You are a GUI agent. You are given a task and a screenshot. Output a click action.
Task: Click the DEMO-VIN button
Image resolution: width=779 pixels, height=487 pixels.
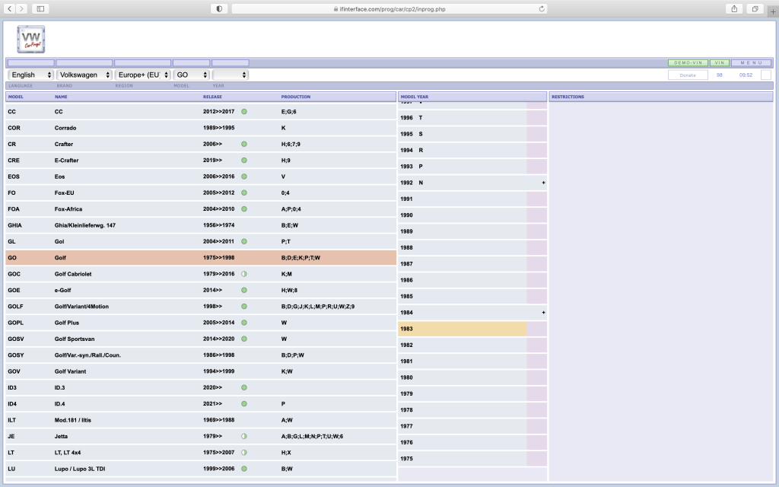point(688,62)
